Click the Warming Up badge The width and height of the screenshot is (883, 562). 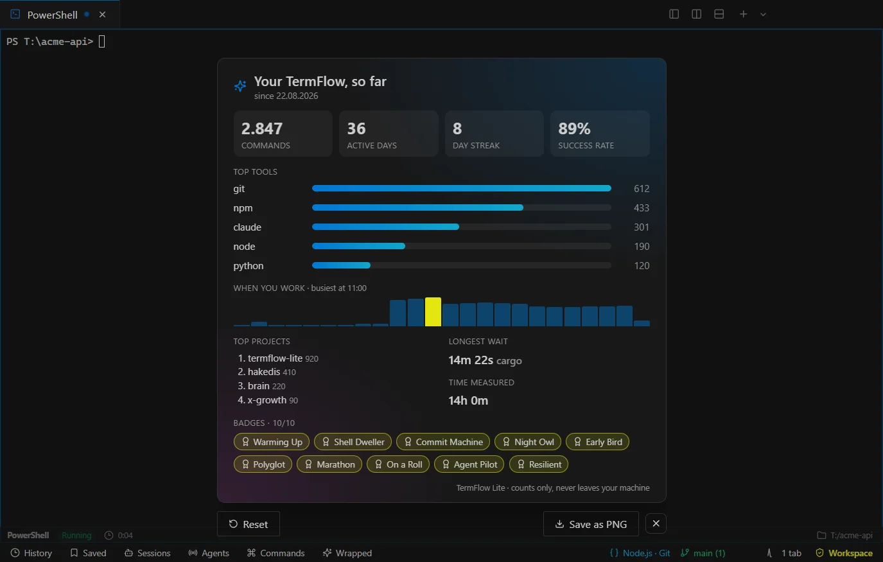pos(272,442)
